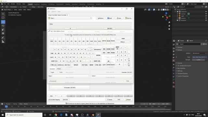Click the Close button in key dialog
The height and width of the screenshot is (117, 208).
point(128,81)
